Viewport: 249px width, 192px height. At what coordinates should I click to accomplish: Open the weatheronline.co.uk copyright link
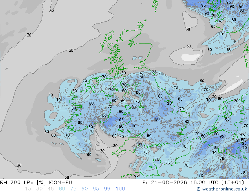pos(222,189)
